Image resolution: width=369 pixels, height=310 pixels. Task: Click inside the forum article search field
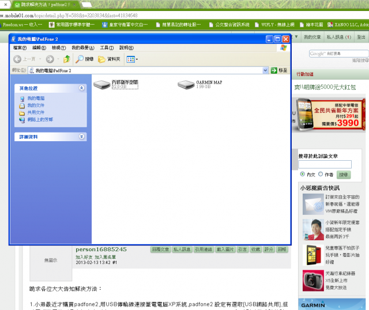[325, 164]
